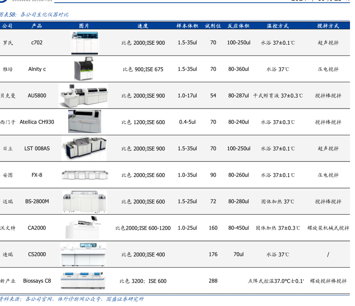This screenshot has height=306, width=355.
Task: Click temperature cell 干式孵育液 37±0.3℃
Action: pos(278,96)
